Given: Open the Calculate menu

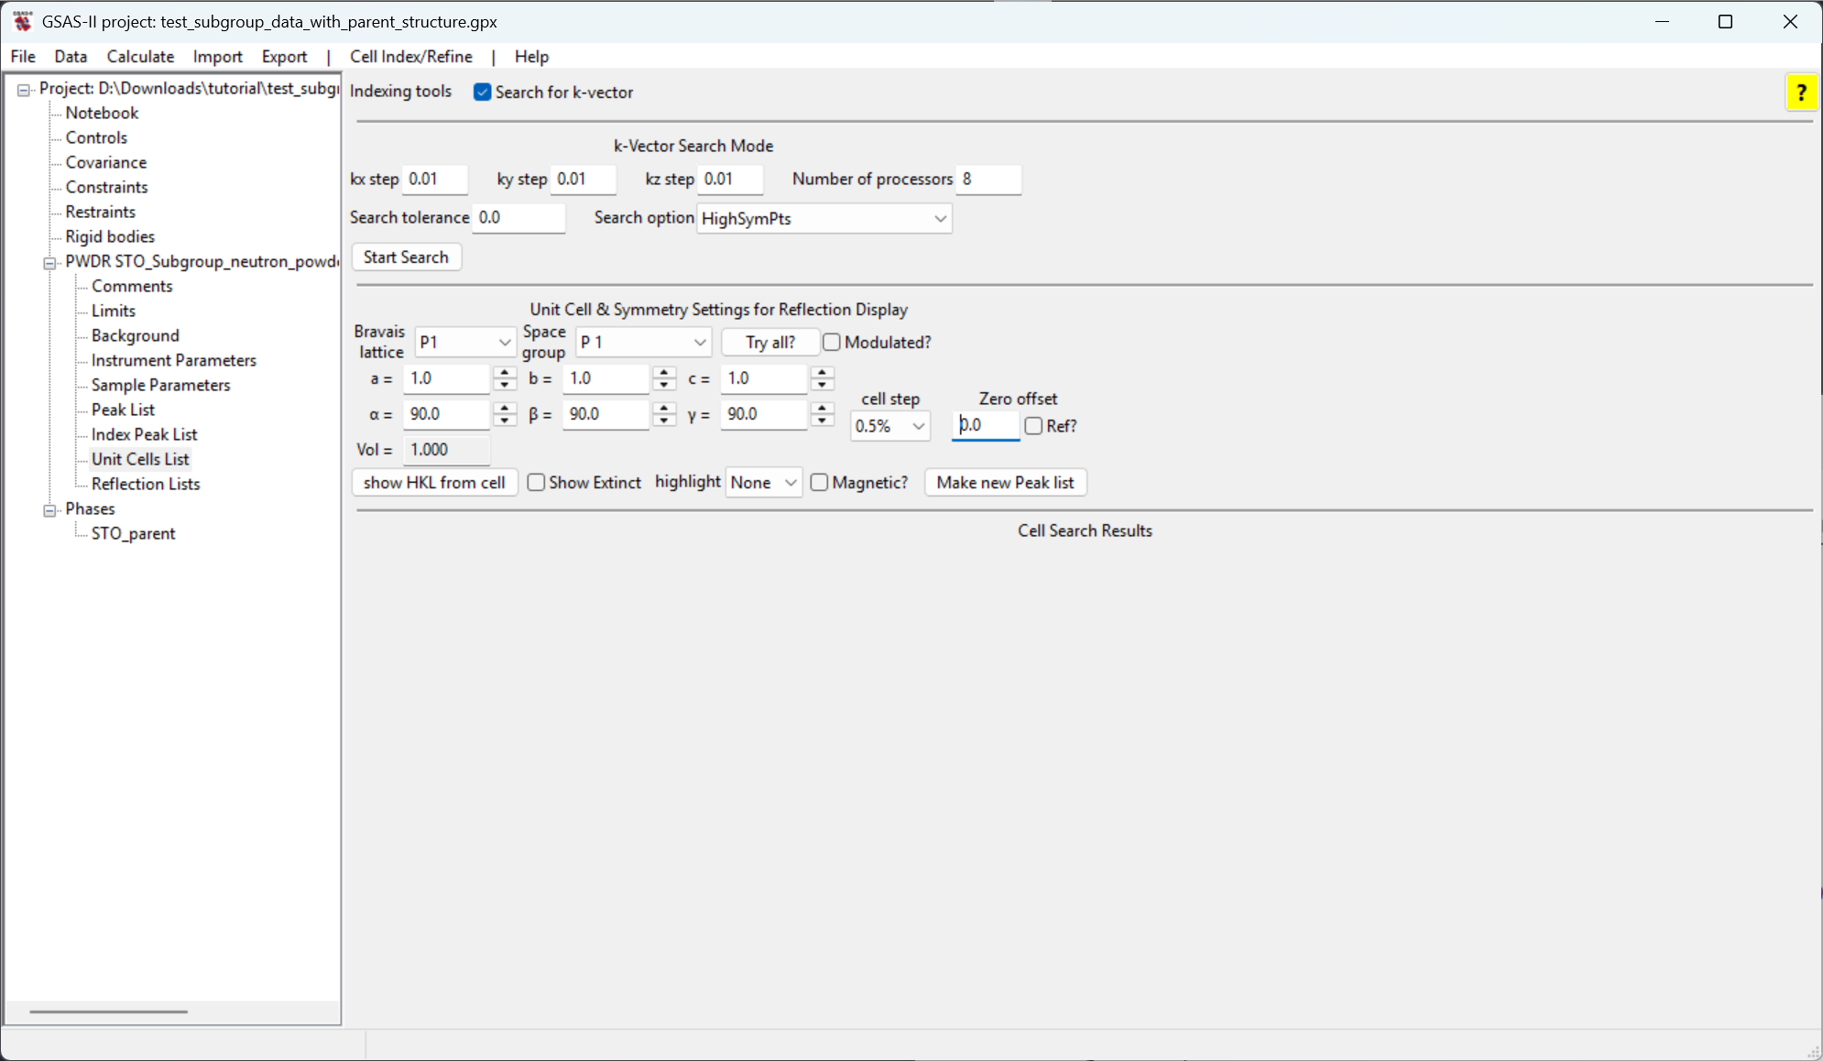Looking at the screenshot, I should pos(140,57).
